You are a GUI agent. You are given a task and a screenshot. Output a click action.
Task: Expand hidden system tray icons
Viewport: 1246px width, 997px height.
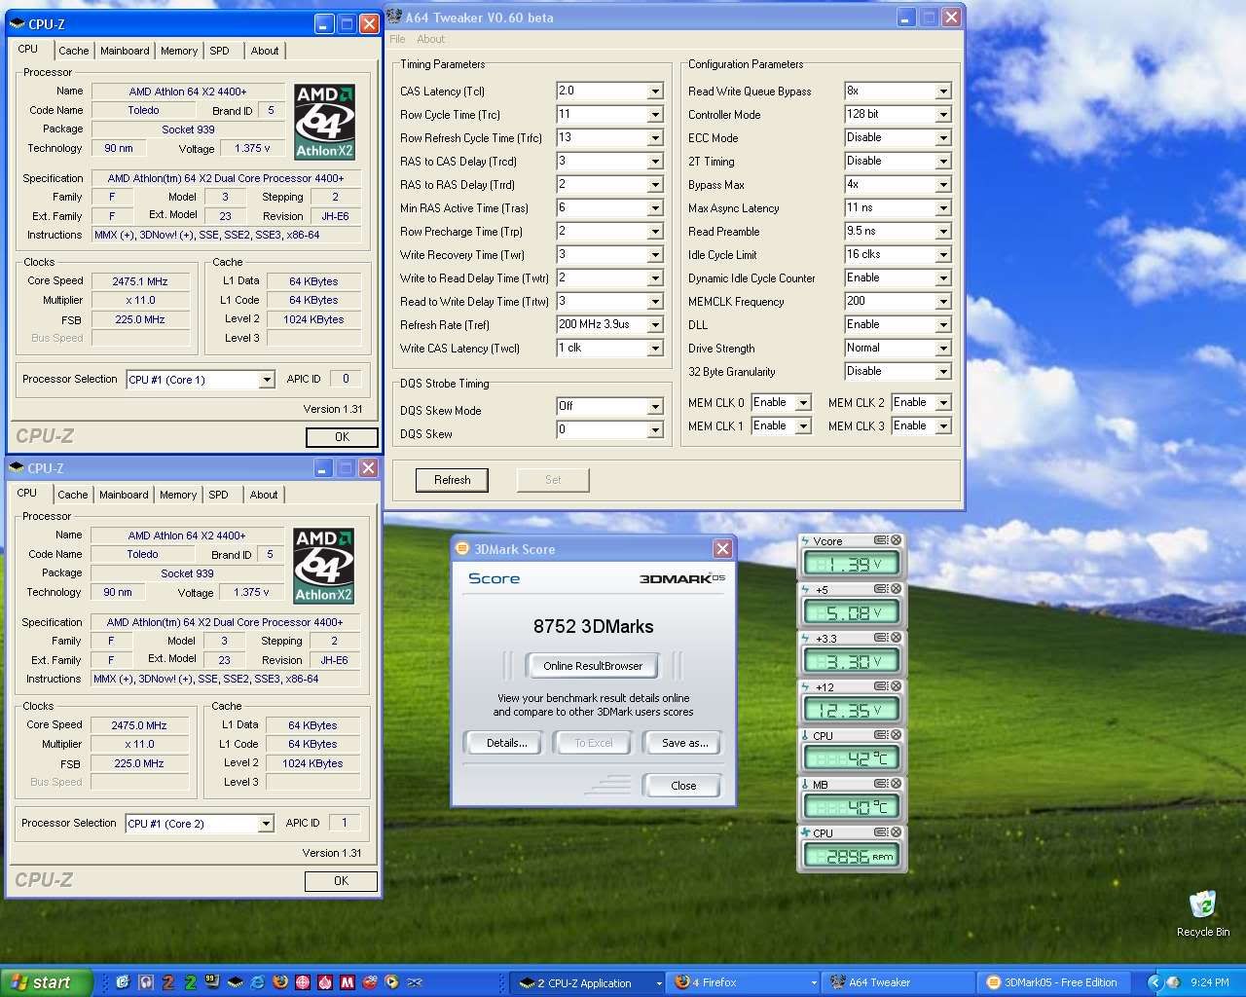point(1154,982)
